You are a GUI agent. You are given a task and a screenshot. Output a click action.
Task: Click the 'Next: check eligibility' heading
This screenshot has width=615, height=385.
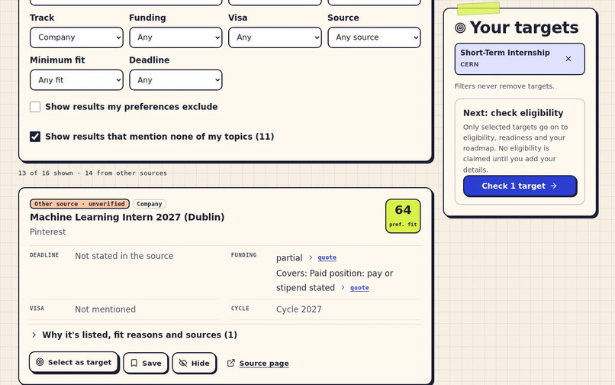tap(513, 113)
